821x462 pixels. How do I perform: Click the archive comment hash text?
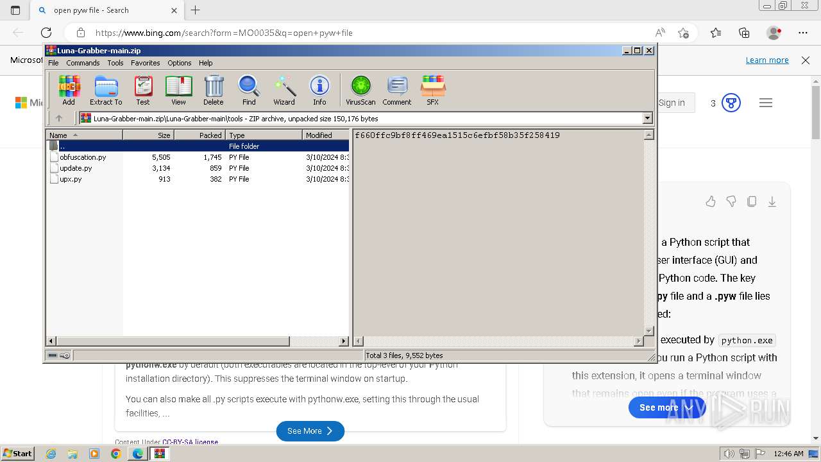(457, 135)
